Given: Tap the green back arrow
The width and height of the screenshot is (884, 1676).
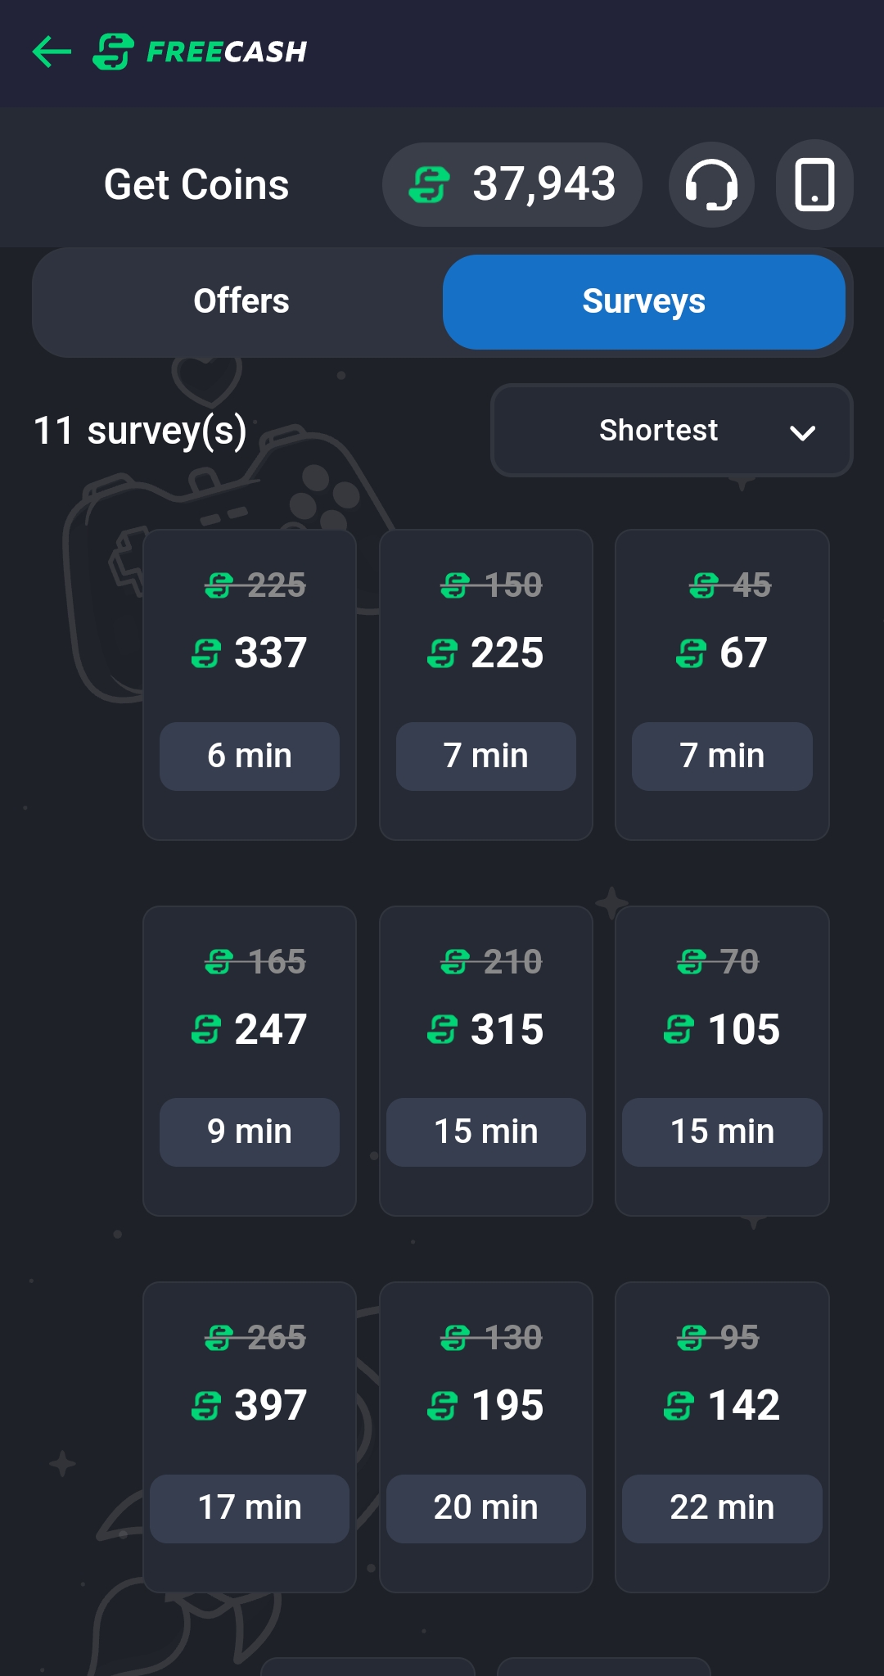Looking at the screenshot, I should tap(52, 52).
